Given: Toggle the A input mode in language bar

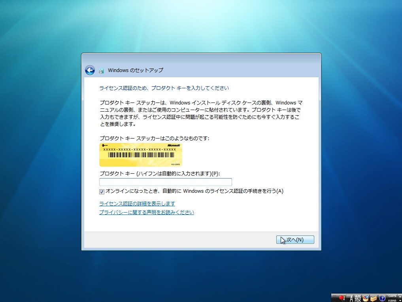Looking at the screenshot, I should click(x=351, y=298).
